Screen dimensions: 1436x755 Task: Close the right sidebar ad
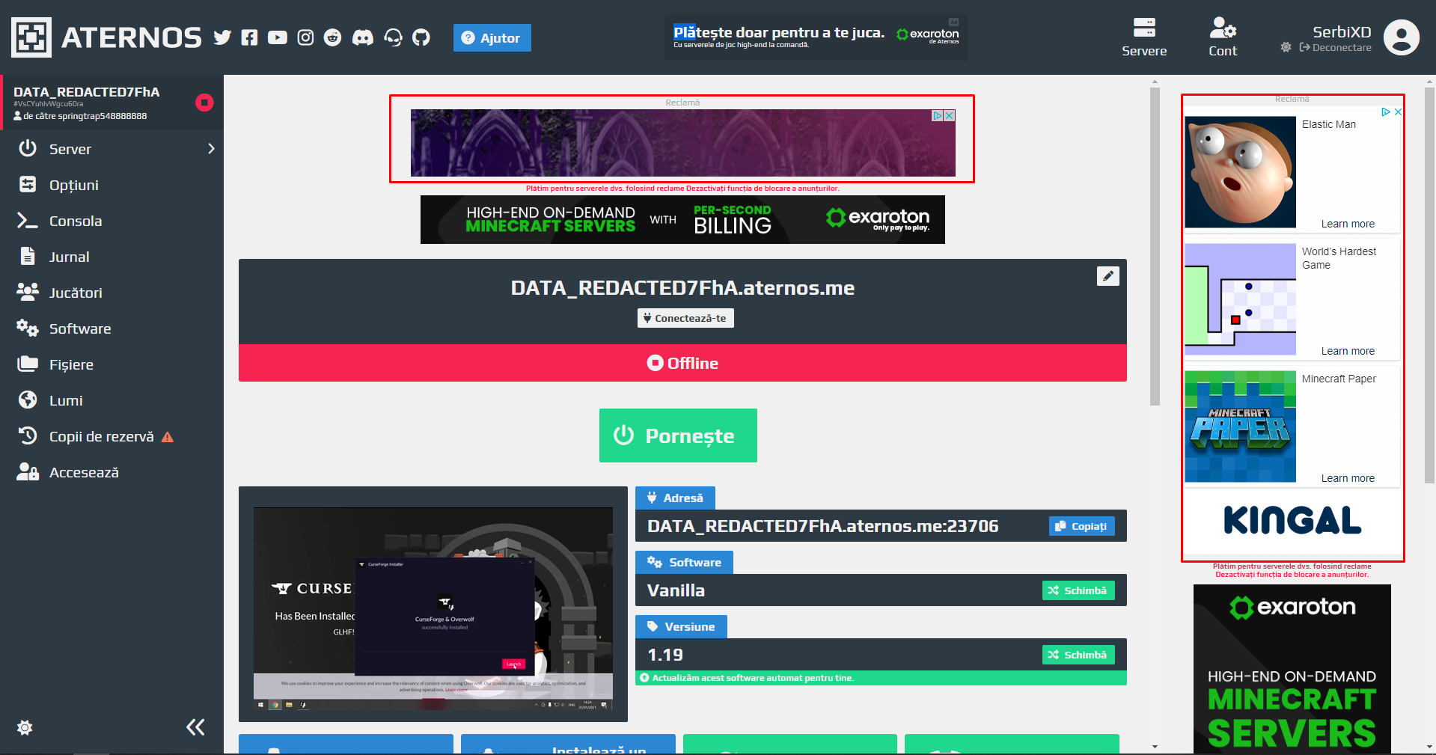point(1398,111)
